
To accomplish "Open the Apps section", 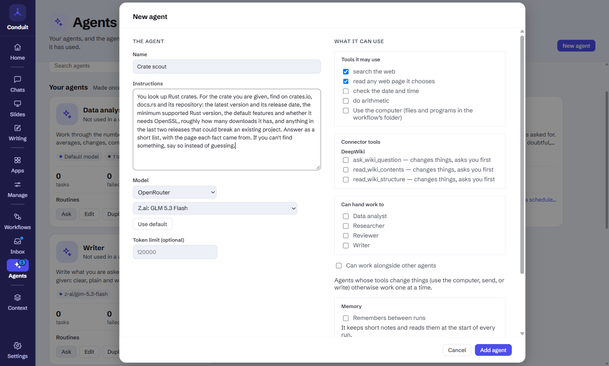I will click(x=17, y=165).
